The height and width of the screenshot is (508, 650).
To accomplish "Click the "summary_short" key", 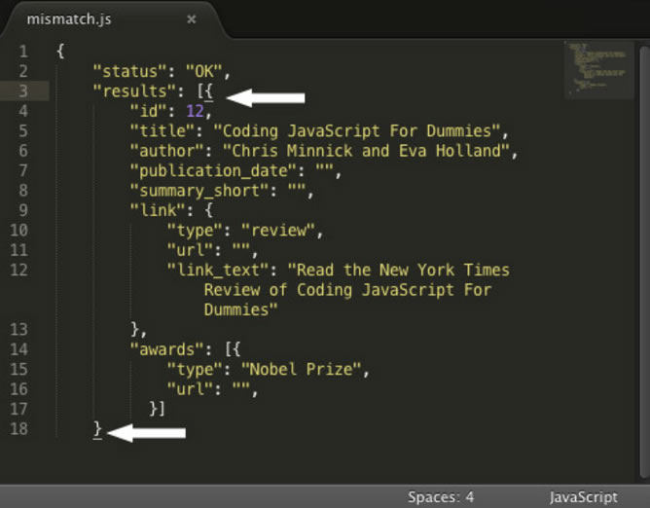I will 199,191.
